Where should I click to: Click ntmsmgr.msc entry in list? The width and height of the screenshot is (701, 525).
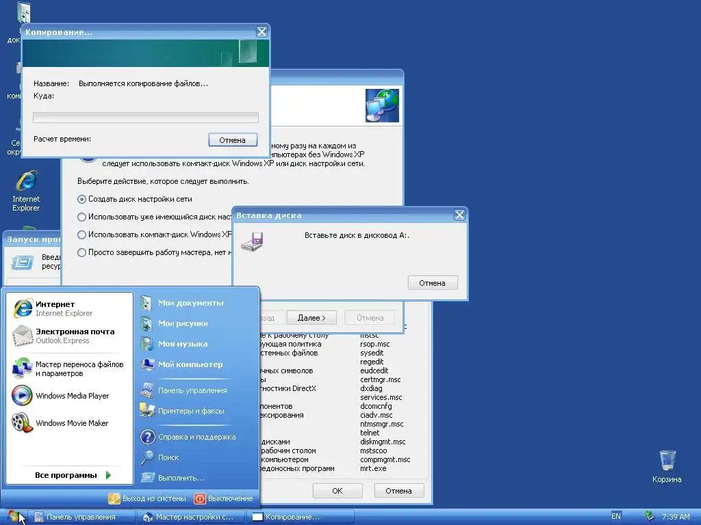pyautogui.click(x=382, y=424)
